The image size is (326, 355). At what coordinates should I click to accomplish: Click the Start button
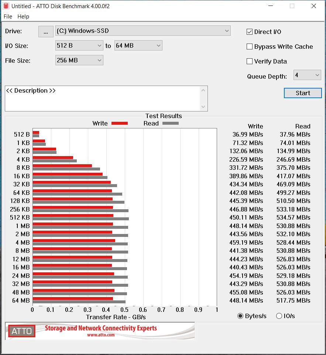[303, 93]
